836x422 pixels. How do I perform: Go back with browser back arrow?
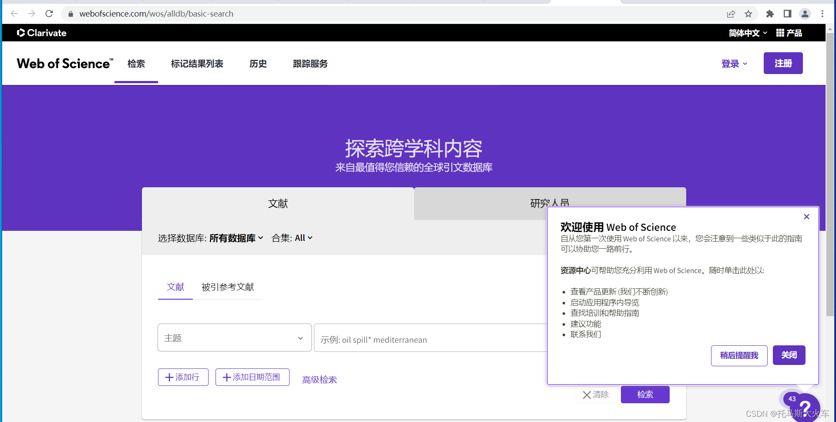pyautogui.click(x=14, y=14)
